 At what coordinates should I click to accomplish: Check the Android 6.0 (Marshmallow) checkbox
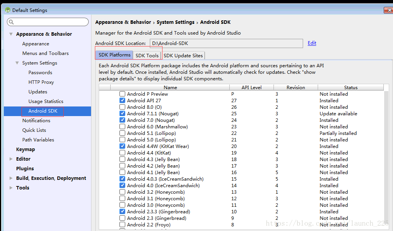pyautogui.click(x=122, y=126)
